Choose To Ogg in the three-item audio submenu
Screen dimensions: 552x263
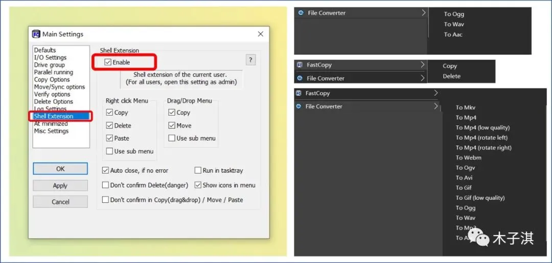click(x=454, y=14)
